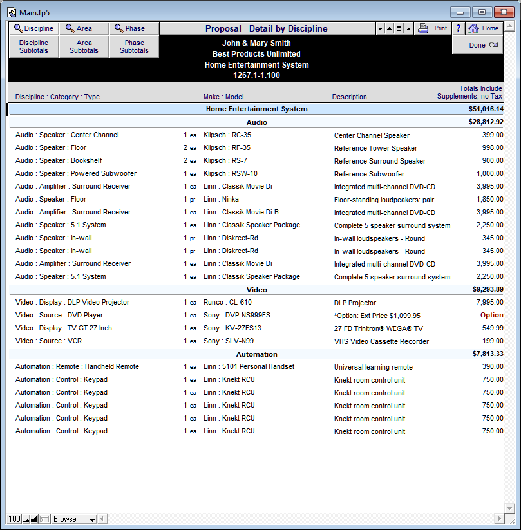This screenshot has width=521, height=530.
Task: Click the 7,995.00 projector price
Action: (490, 302)
